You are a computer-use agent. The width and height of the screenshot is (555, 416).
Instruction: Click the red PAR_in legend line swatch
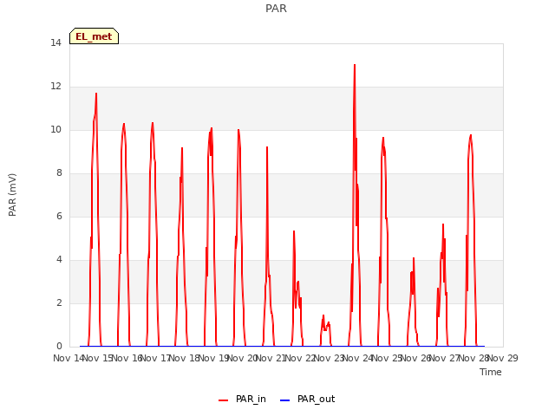[224, 400]
